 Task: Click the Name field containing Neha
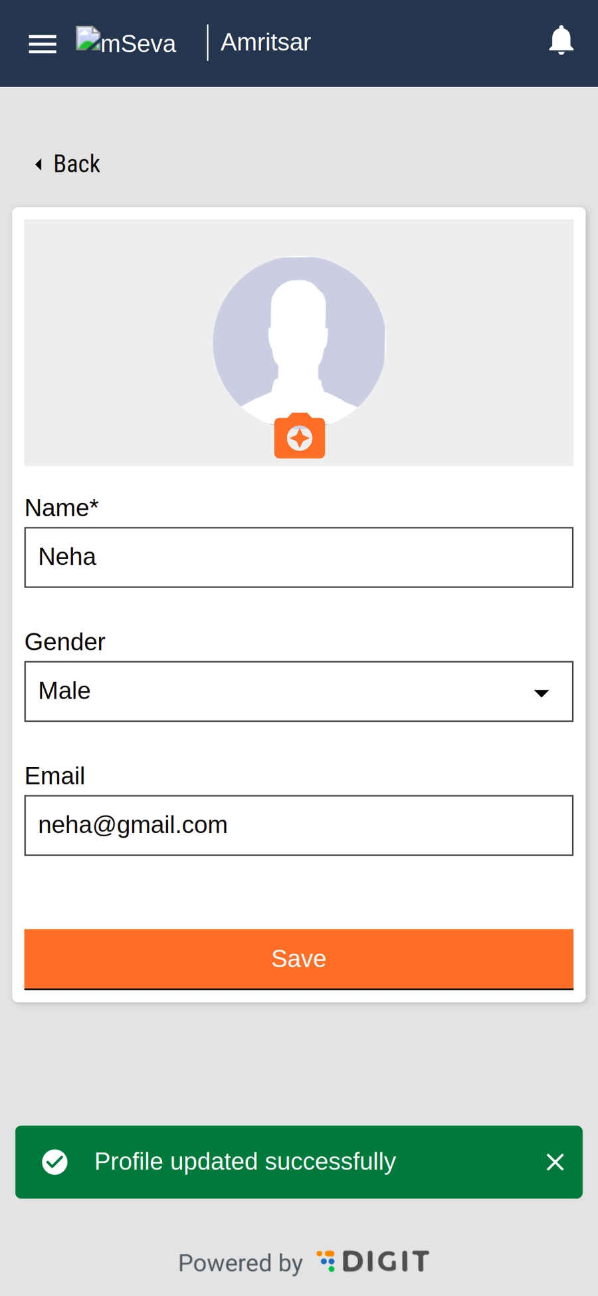pos(298,558)
